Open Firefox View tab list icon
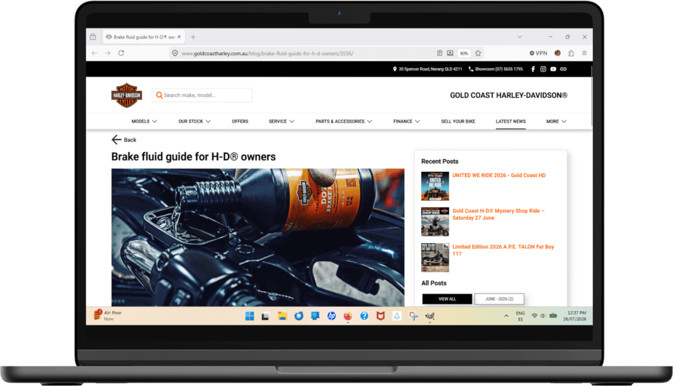Screen dimensions: 673x386 coord(93,37)
